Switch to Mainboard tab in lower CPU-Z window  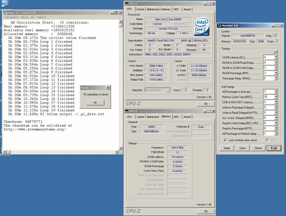(x=153, y=117)
